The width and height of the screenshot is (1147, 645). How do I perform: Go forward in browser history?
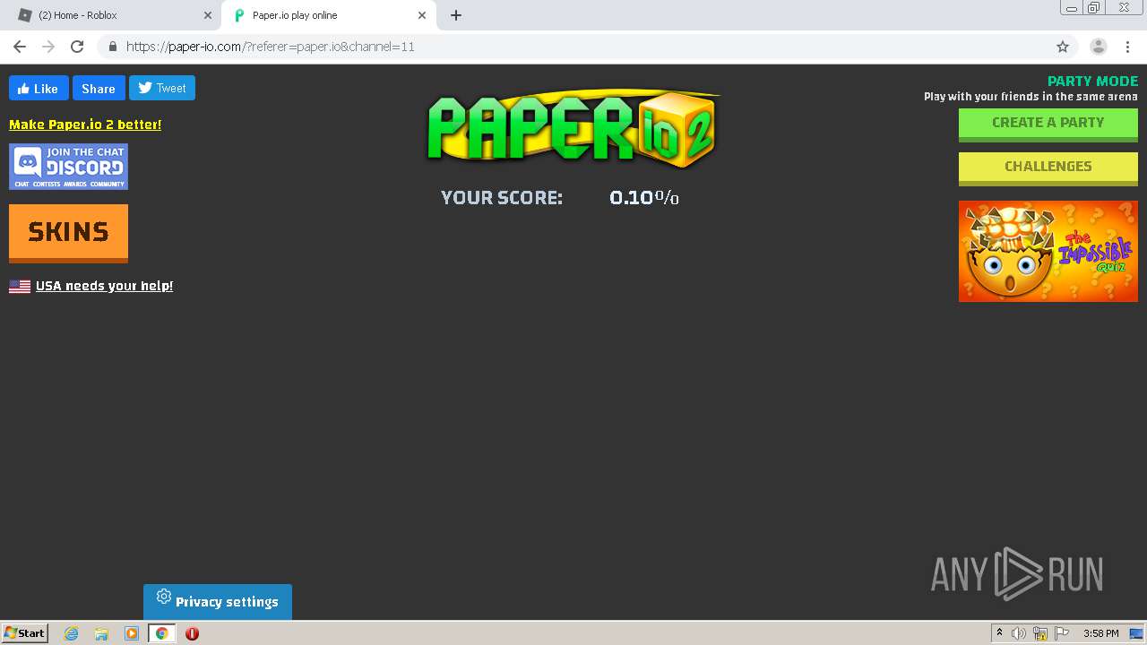click(x=48, y=47)
